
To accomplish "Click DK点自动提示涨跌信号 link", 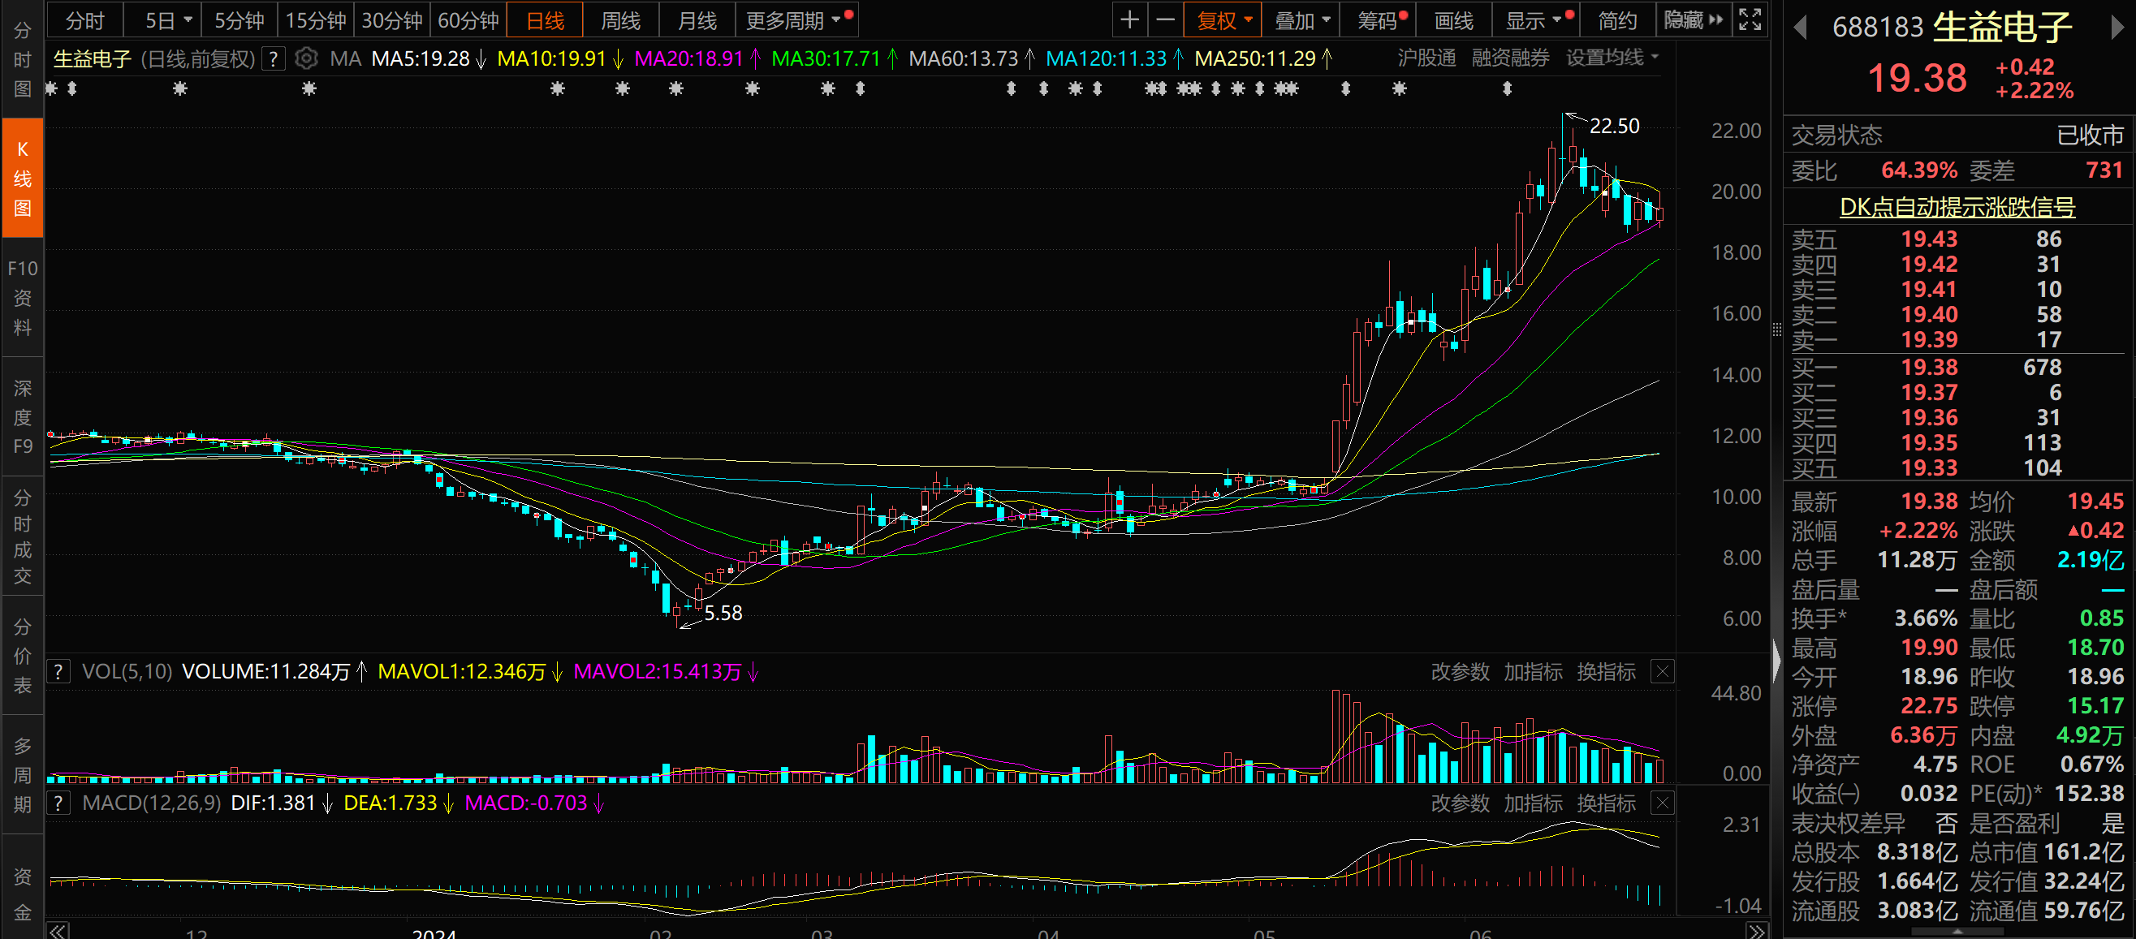I will [x=1957, y=206].
